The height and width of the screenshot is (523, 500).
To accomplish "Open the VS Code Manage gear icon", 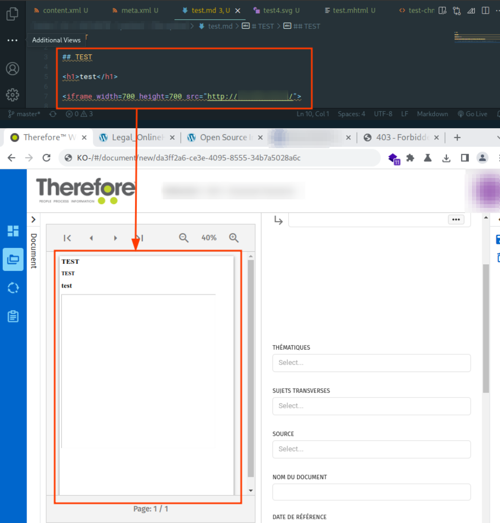I will point(13,95).
